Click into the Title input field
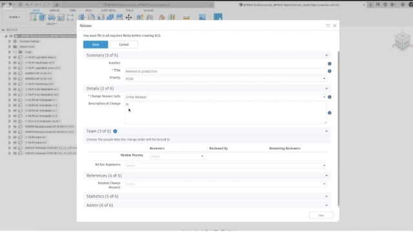The image size is (413, 234). pyautogui.click(x=225, y=71)
